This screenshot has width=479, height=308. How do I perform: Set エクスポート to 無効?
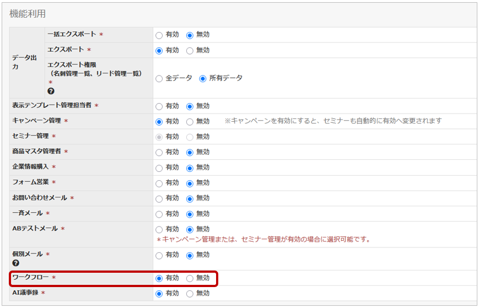tap(190, 51)
